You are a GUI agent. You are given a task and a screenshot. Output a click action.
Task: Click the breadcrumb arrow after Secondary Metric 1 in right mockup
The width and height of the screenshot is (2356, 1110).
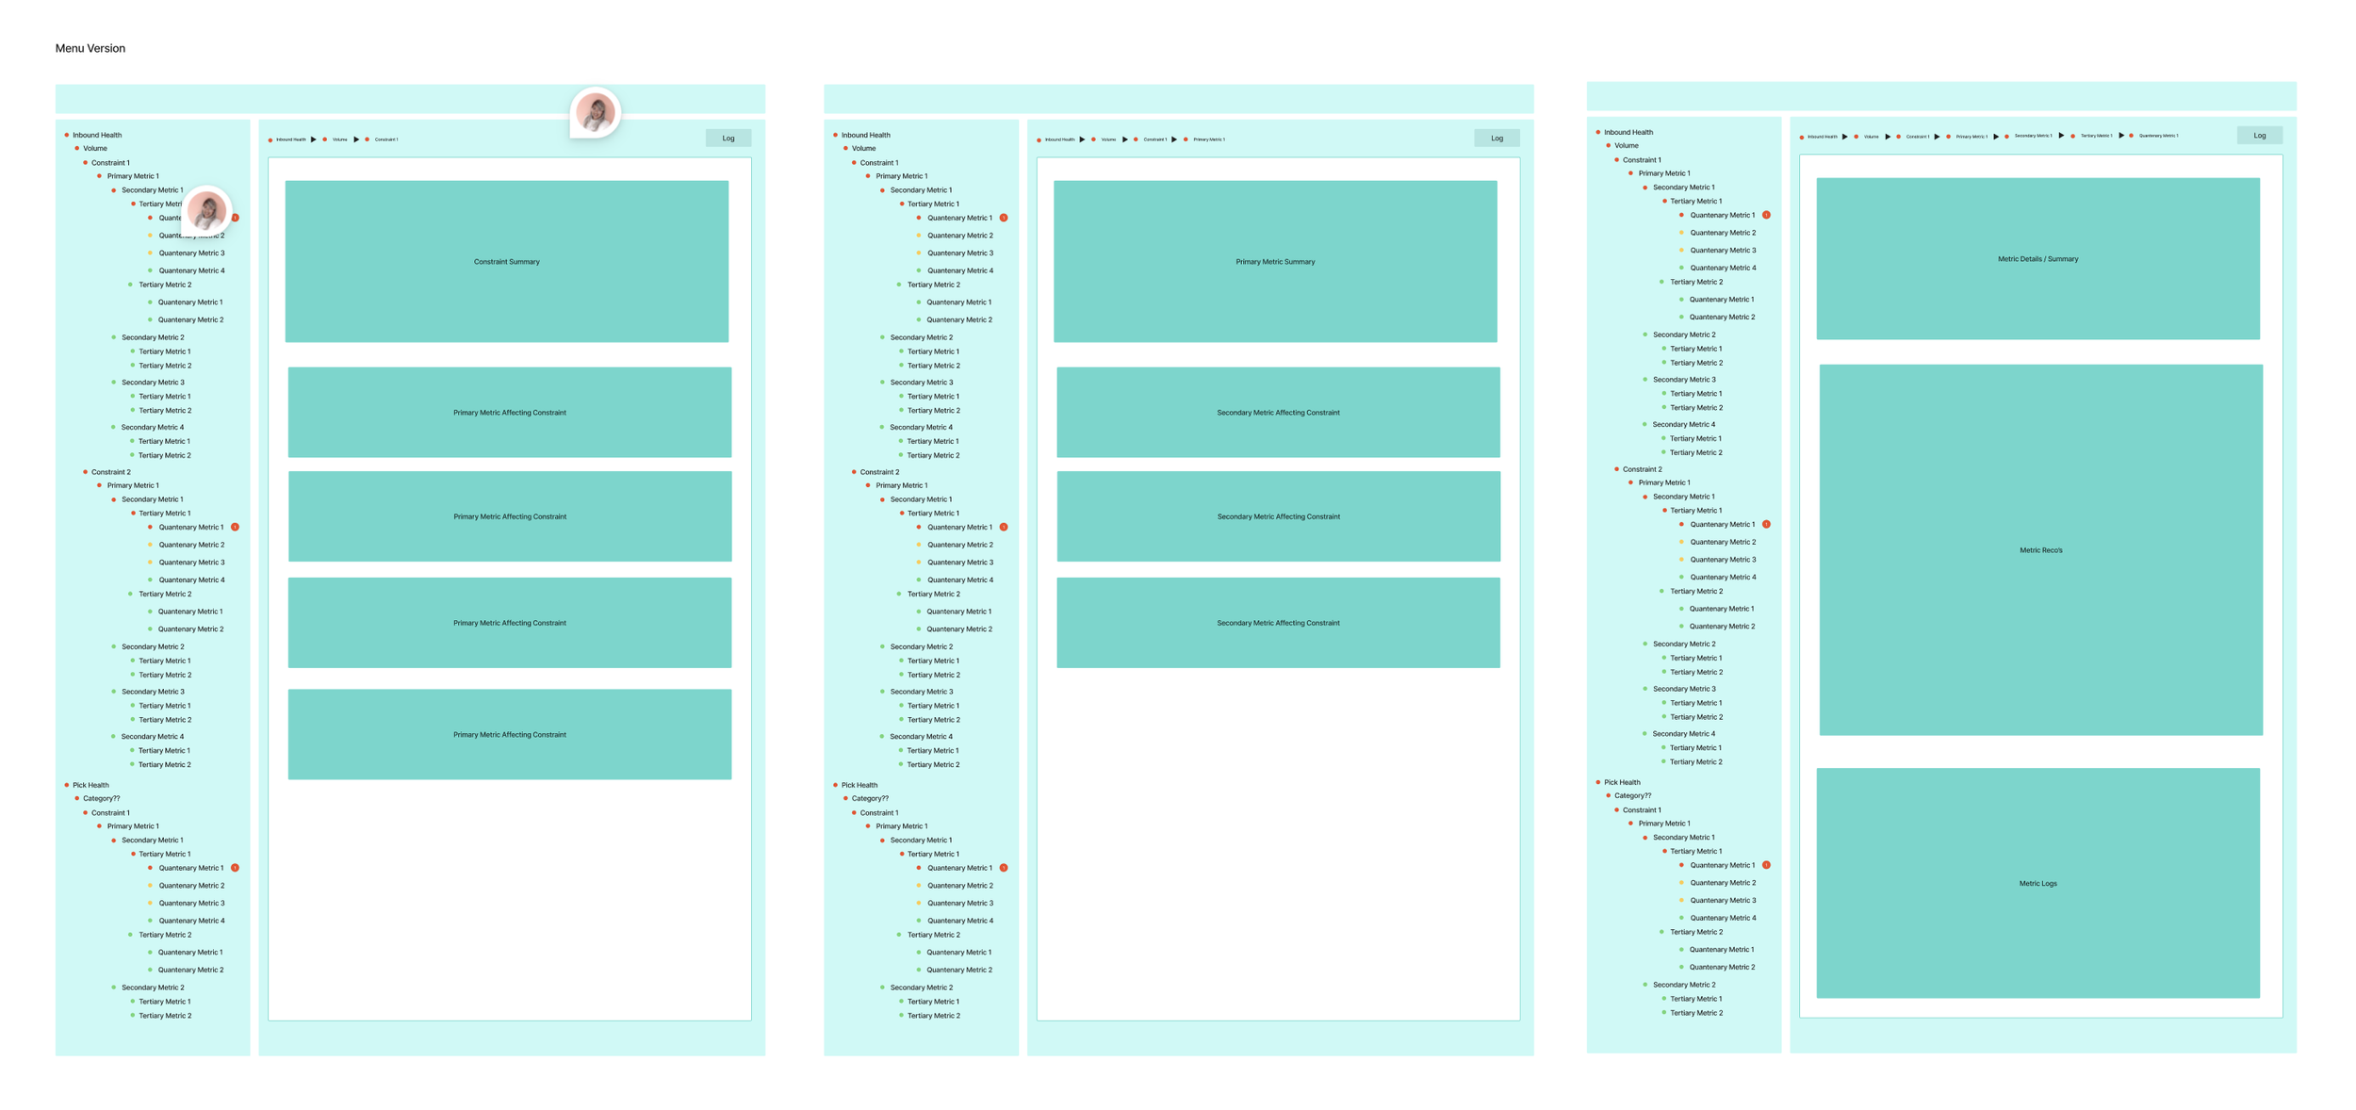coord(2061,136)
